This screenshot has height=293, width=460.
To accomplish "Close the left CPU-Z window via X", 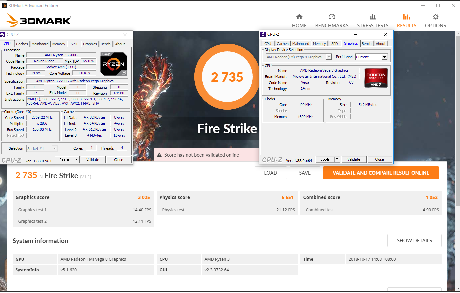I will [125, 35].
